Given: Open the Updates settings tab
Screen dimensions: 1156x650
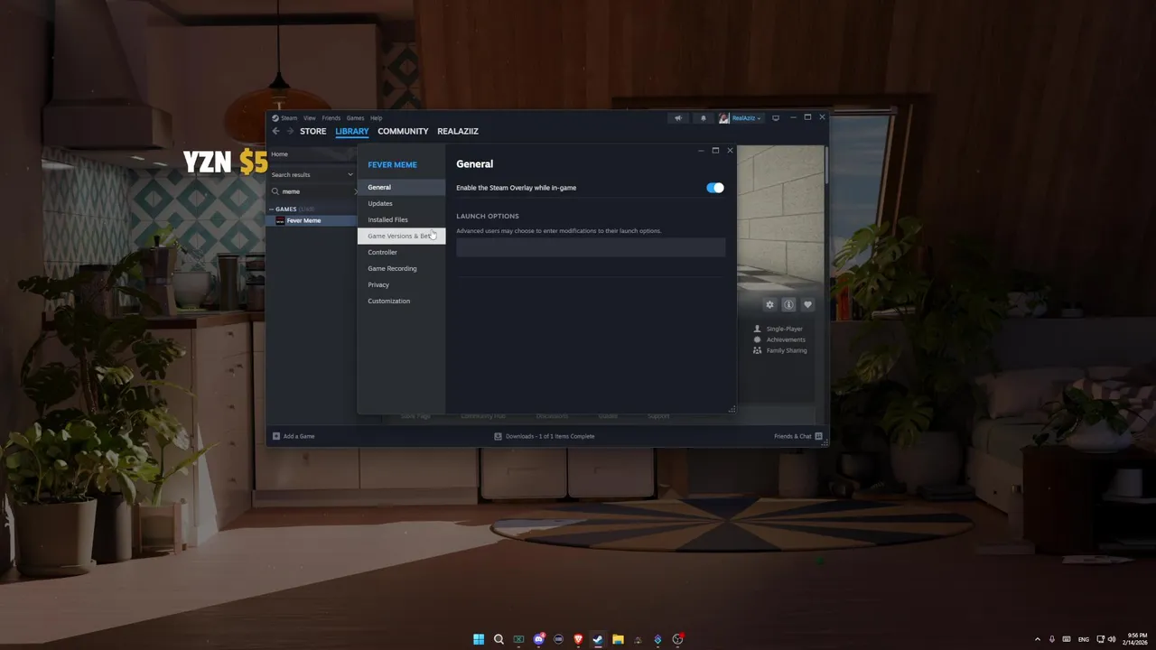Looking at the screenshot, I should click(x=401, y=203).
